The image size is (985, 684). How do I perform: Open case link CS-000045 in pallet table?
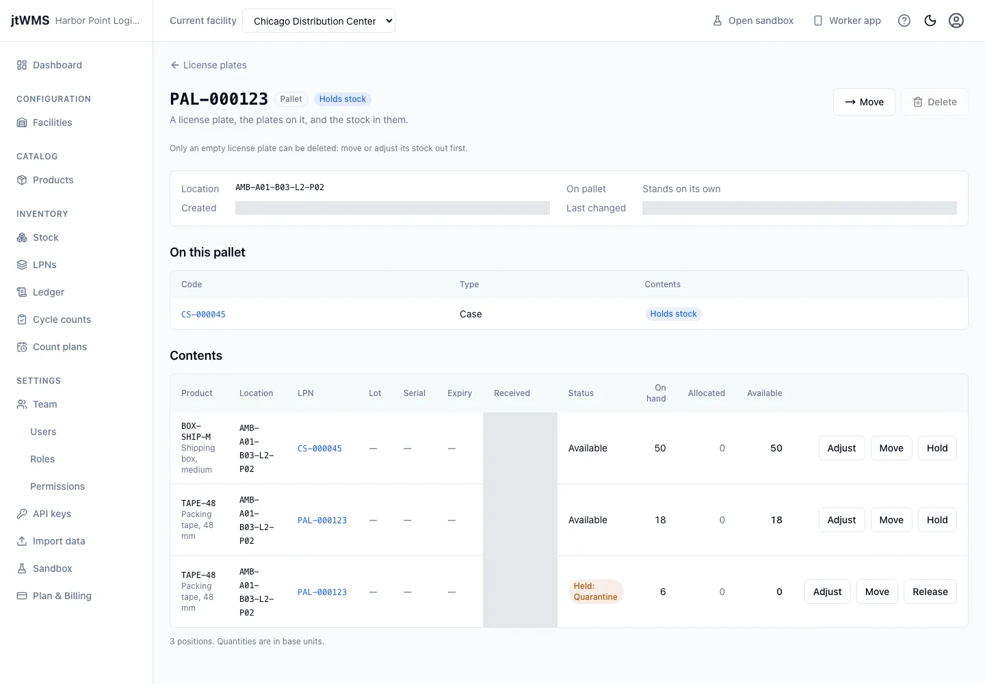(x=203, y=315)
